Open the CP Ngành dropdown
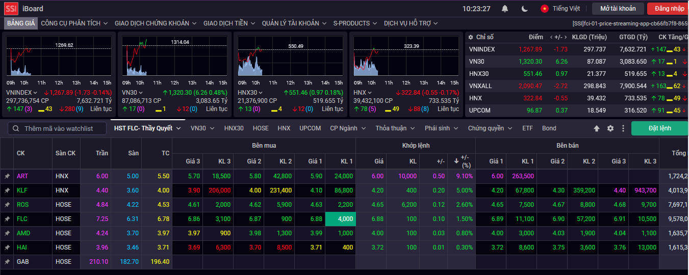Viewport: 689px width, 275px height. pyautogui.click(x=349, y=128)
